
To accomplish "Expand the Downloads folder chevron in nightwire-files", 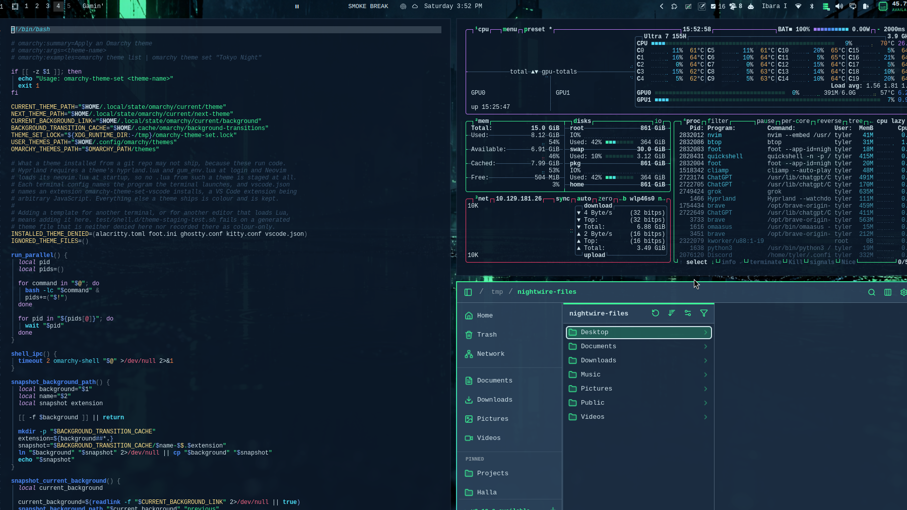I will tap(705, 360).
